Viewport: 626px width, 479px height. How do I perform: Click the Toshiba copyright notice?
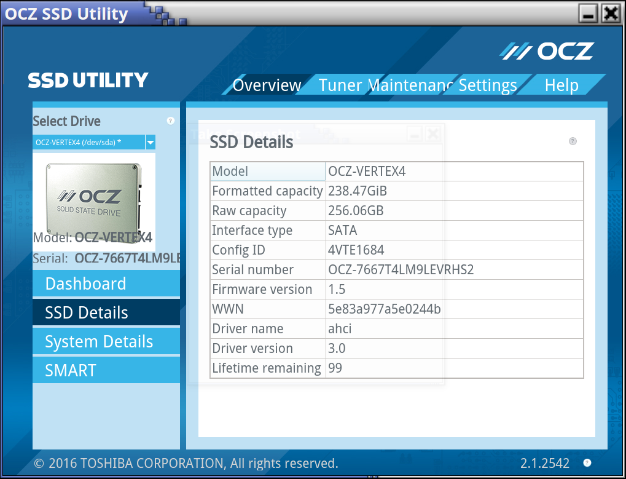pyautogui.click(x=186, y=463)
